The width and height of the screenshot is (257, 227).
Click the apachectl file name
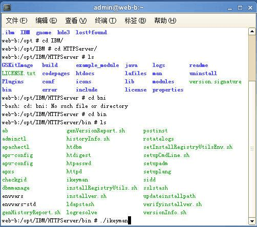(16, 147)
